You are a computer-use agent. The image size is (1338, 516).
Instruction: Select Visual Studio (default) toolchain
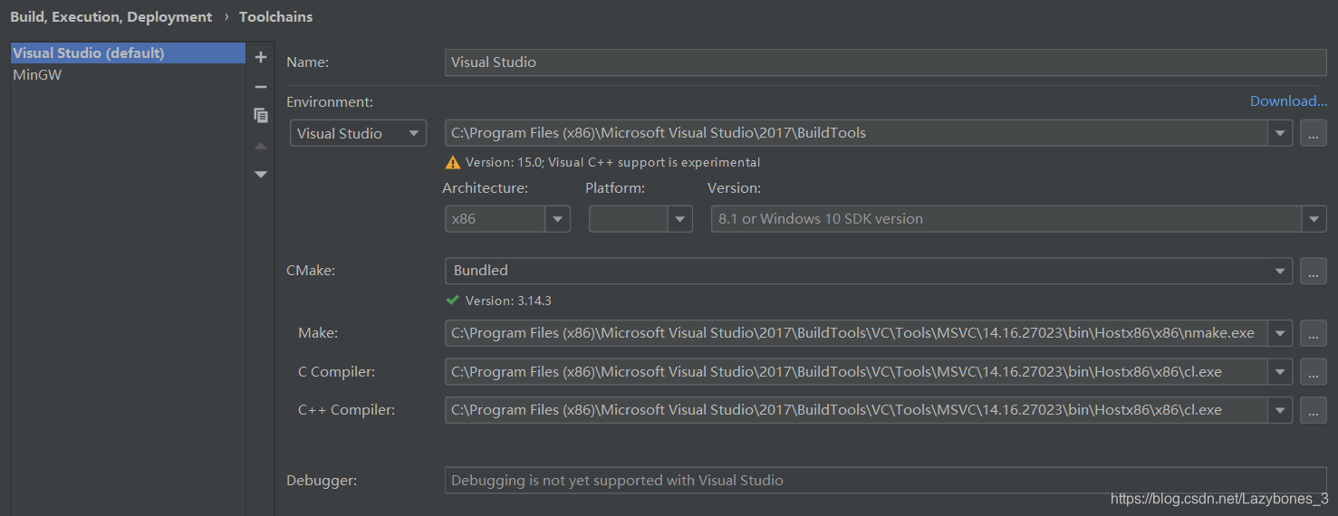click(x=128, y=53)
